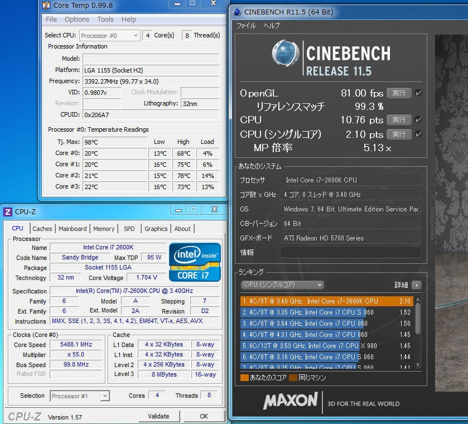Switch to the About tab in CPU-Z
Screen dimensions: 468x424
click(x=182, y=229)
